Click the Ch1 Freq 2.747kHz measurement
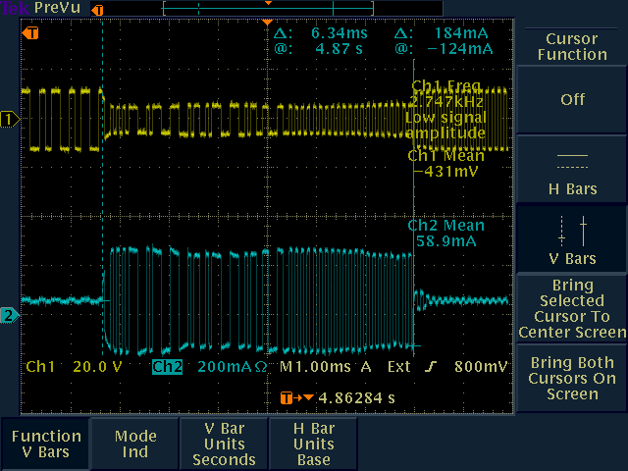The image size is (628, 471). pyautogui.click(x=447, y=94)
